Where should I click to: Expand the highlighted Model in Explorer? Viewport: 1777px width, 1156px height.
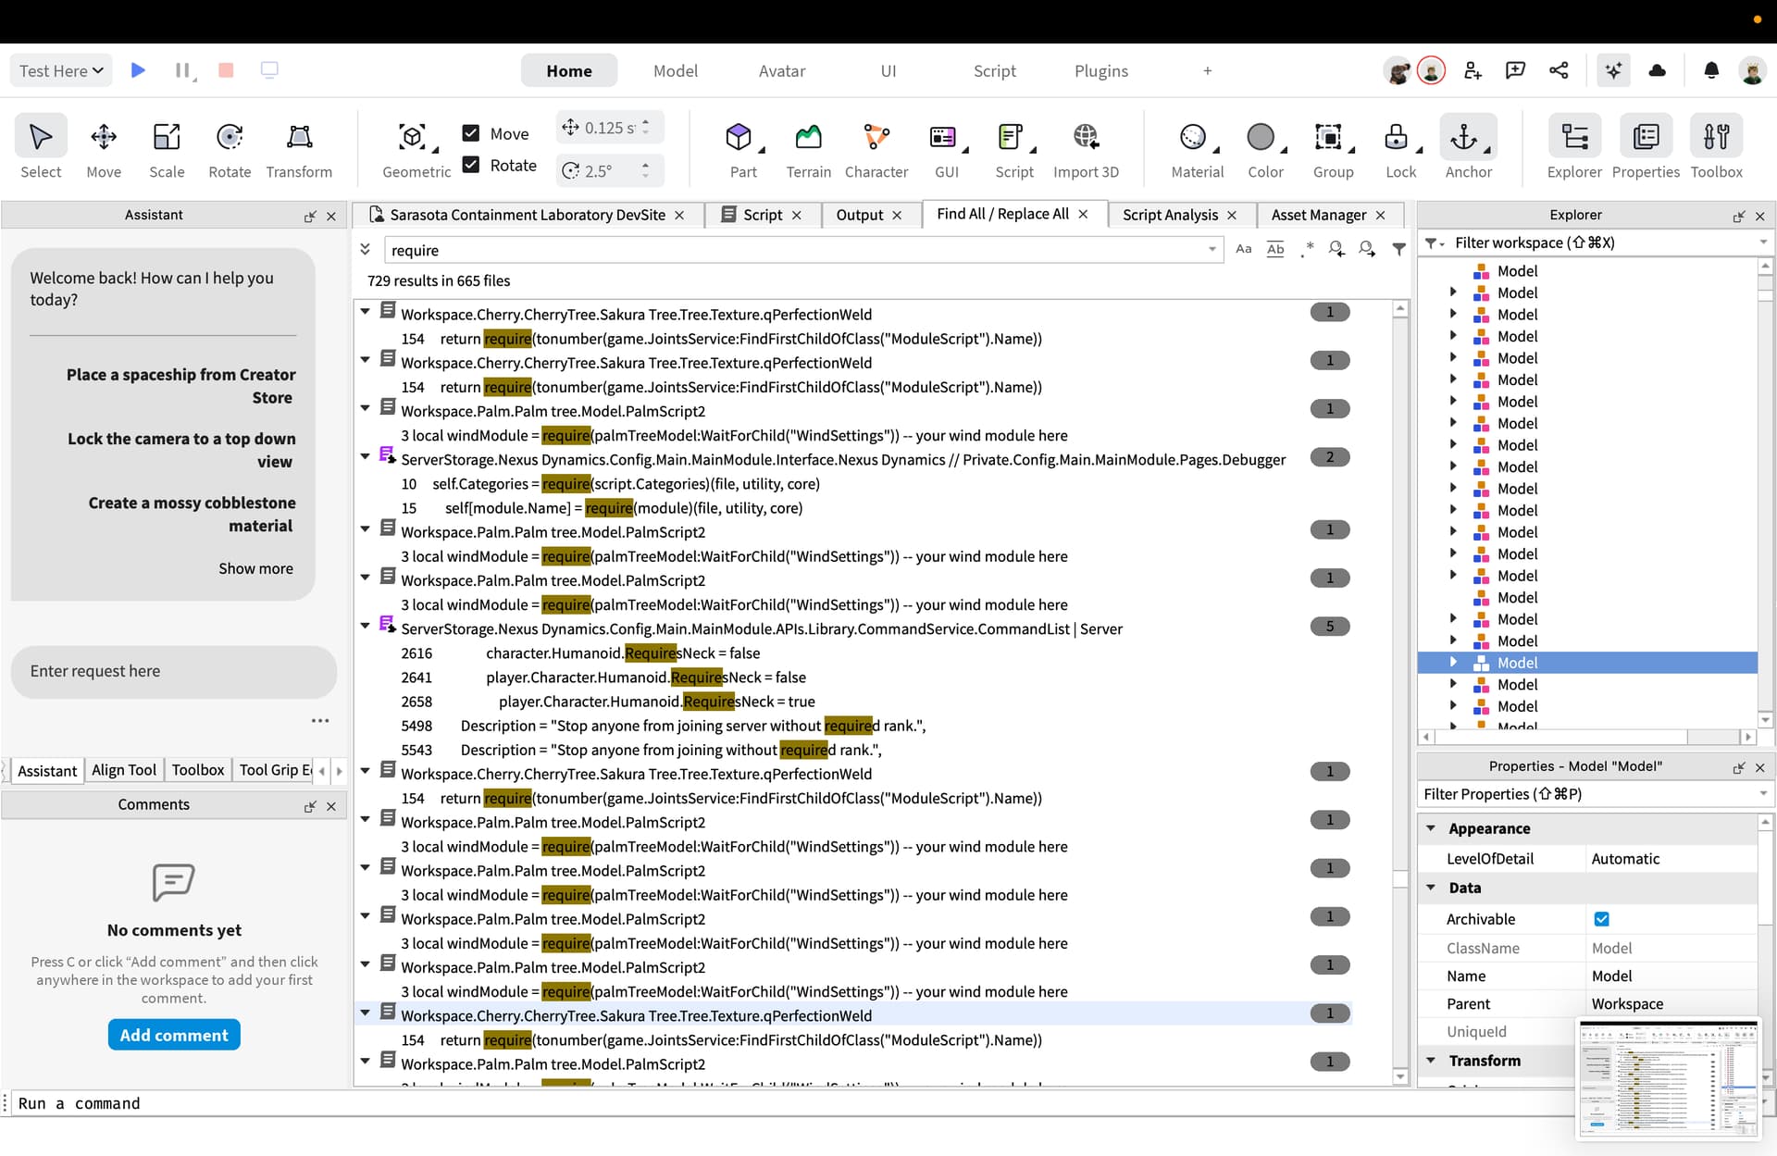tap(1453, 662)
